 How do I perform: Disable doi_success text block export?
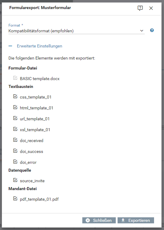click(15, 151)
